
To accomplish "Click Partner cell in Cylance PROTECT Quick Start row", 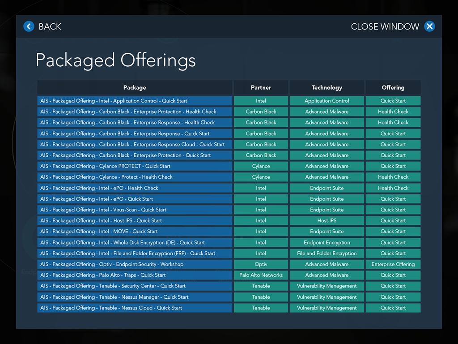I will click(261, 166).
